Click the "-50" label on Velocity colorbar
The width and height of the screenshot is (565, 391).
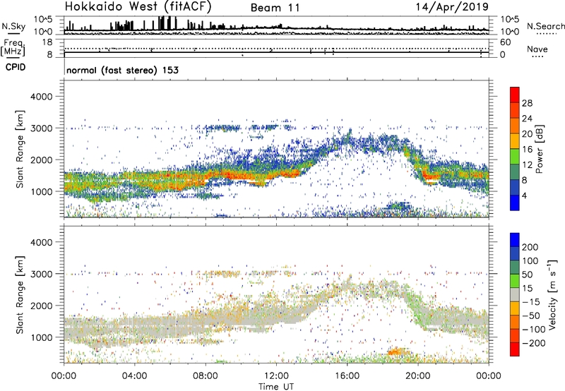point(531,315)
